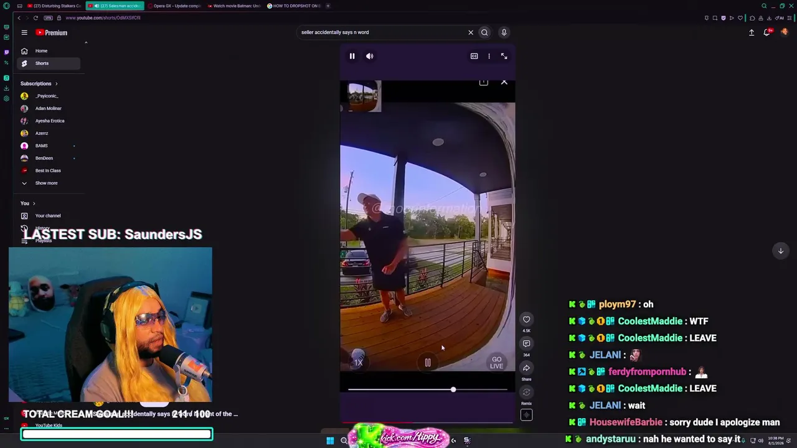Expand the Subscriptions section
Image resolution: width=797 pixels, height=448 pixels.
click(39, 83)
